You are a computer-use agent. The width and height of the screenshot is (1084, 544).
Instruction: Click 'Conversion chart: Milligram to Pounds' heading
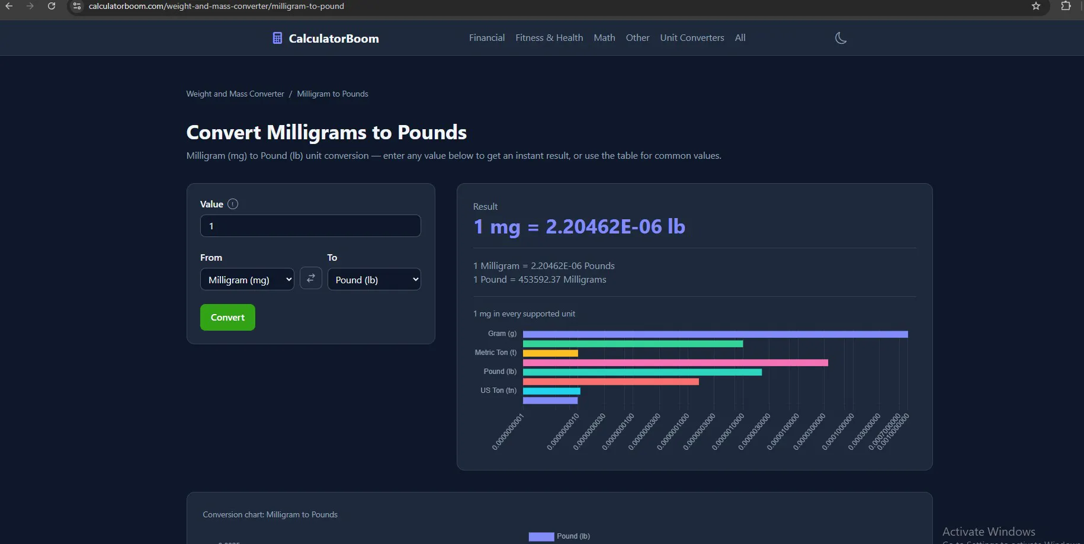click(270, 514)
